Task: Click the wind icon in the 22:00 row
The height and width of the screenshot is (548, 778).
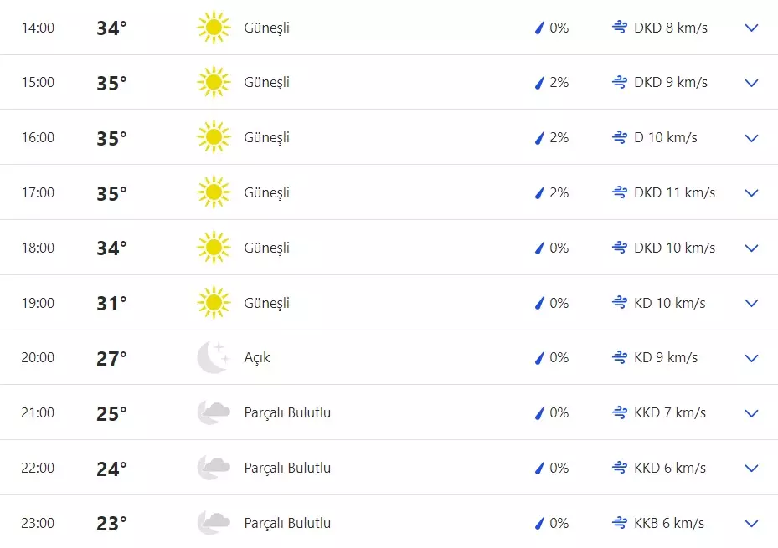Action: click(620, 468)
